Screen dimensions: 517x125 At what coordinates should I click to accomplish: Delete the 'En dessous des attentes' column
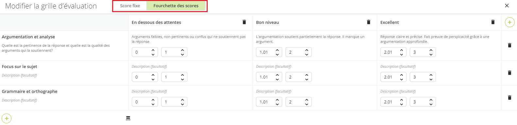click(244, 22)
